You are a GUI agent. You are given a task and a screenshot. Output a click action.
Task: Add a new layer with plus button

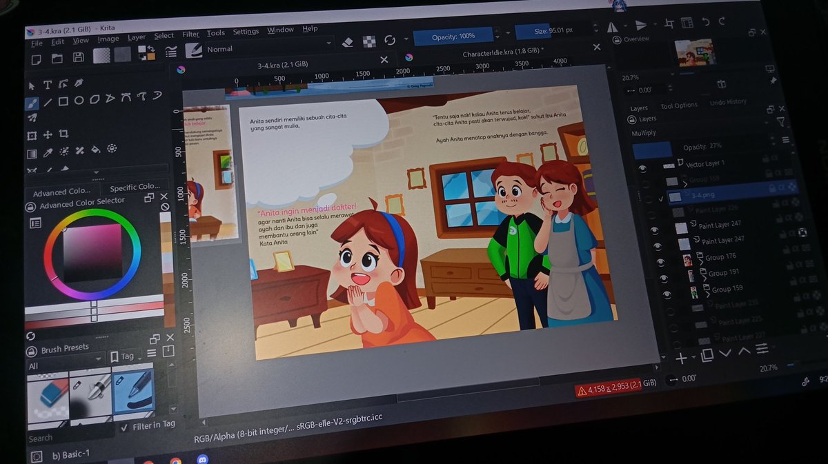click(x=682, y=358)
